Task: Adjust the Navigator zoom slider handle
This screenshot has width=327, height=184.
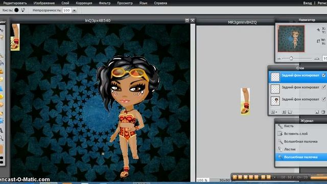Action: (x=291, y=58)
